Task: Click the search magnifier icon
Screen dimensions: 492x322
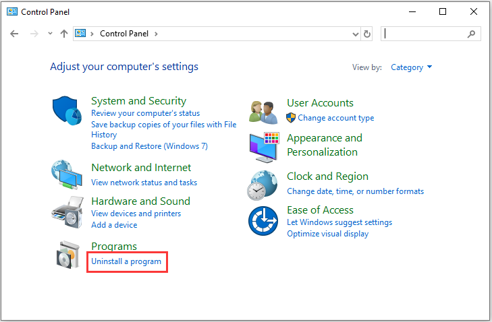Action: click(471, 34)
